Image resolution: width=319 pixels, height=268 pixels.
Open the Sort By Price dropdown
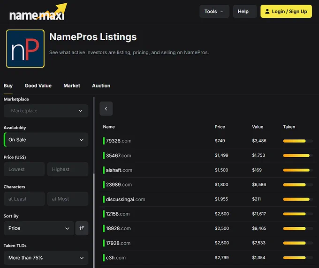click(39, 228)
